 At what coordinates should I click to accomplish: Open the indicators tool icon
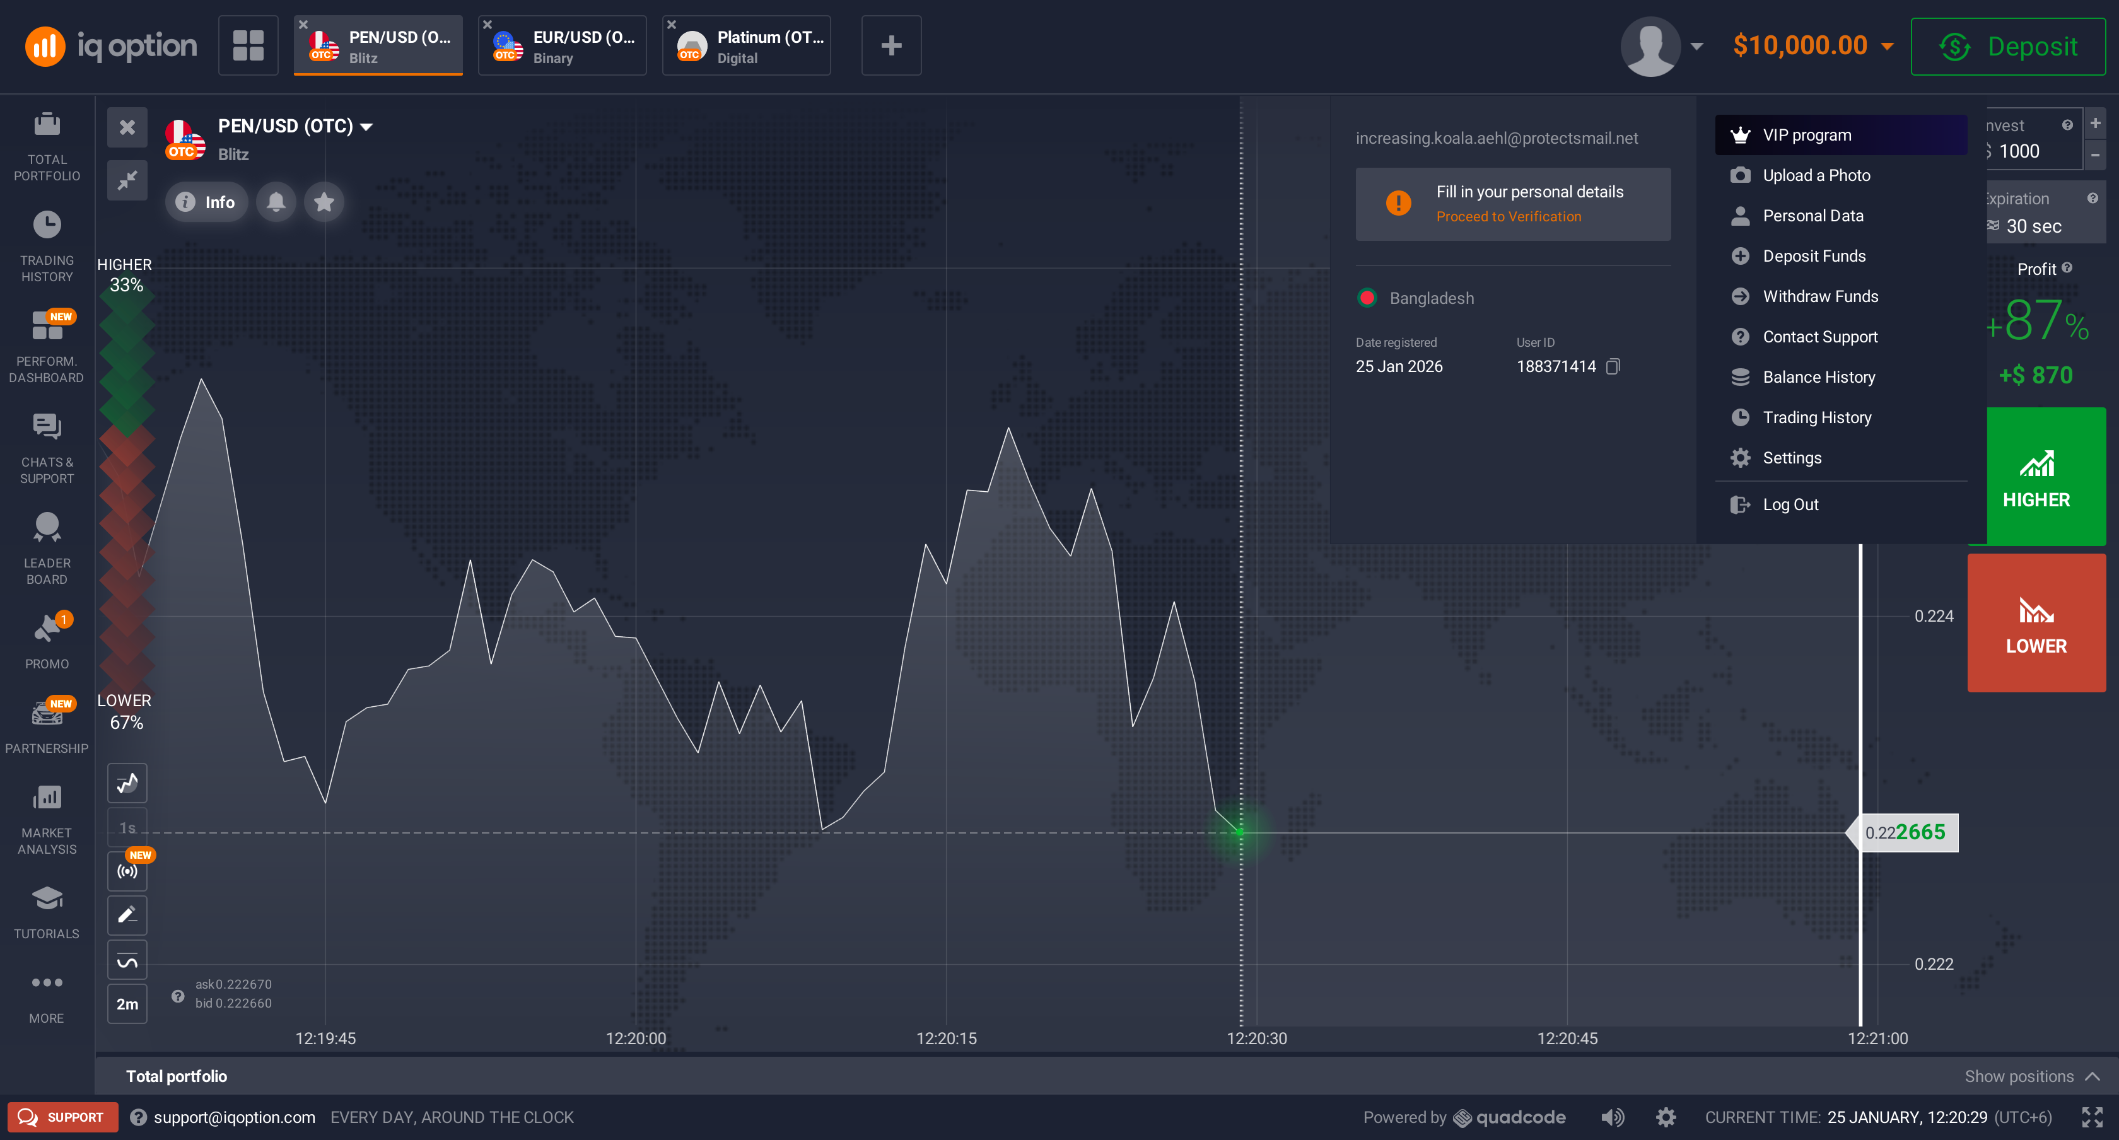127,960
